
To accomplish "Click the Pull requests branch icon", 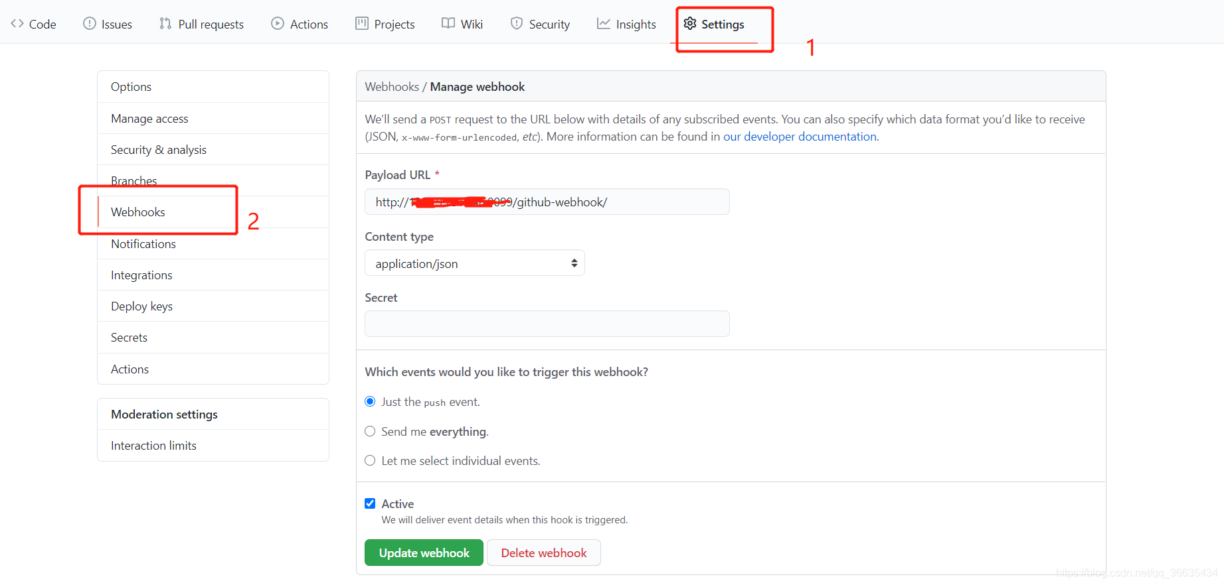I will [165, 24].
